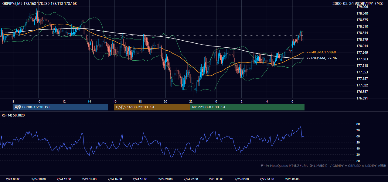388x182 pixels.
Task: Click the GBPJPY#,M5 chart title text
Action: coord(39,4)
